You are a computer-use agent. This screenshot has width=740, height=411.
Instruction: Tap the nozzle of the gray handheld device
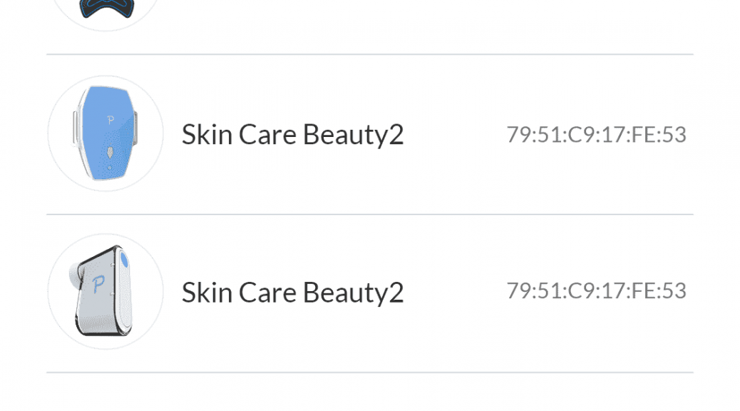coord(76,275)
